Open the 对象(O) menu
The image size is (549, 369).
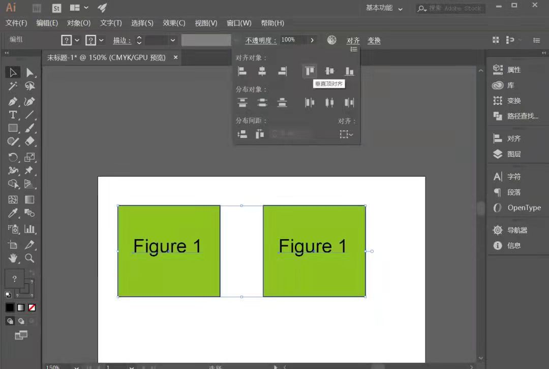click(79, 23)
